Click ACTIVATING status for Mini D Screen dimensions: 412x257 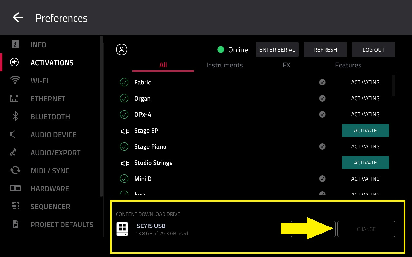click(x=365, y=179)
